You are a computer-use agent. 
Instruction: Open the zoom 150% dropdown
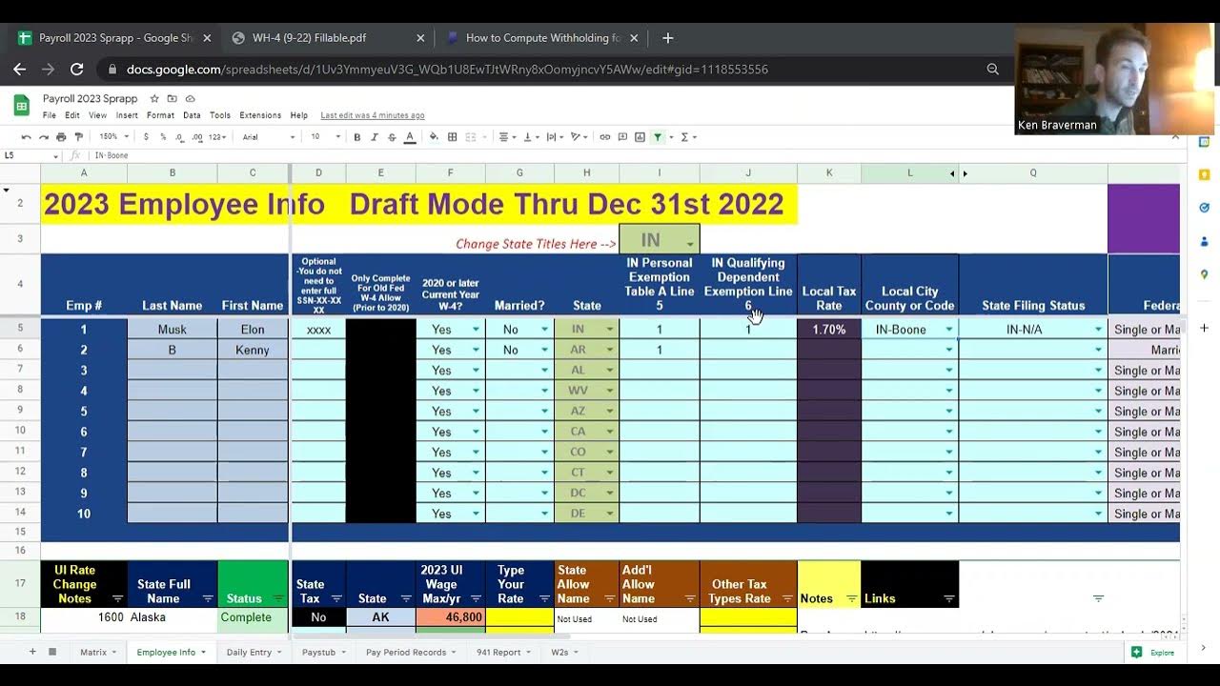[114, 137]
